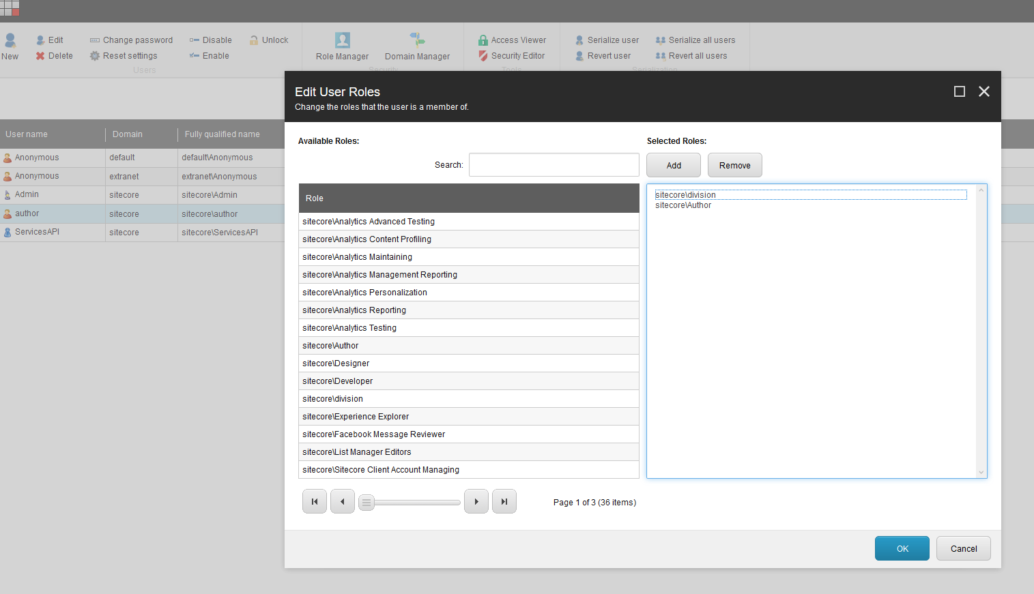
Task: Select sitecore\Designer role
Action: point(469,363)
